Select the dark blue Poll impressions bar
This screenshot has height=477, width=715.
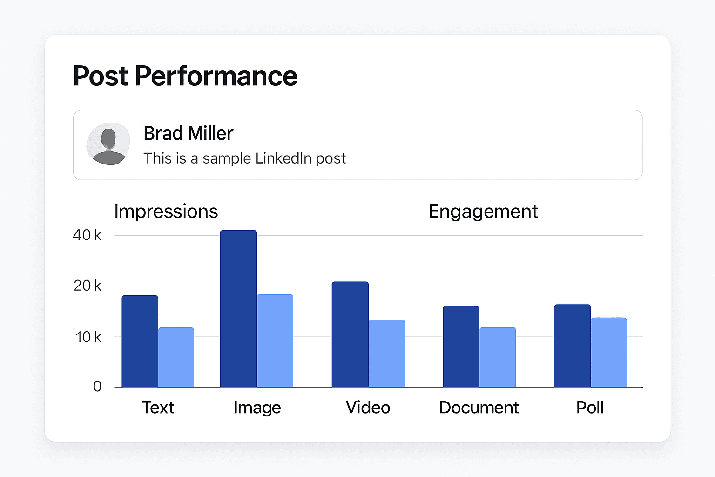[x=572, y=346]
